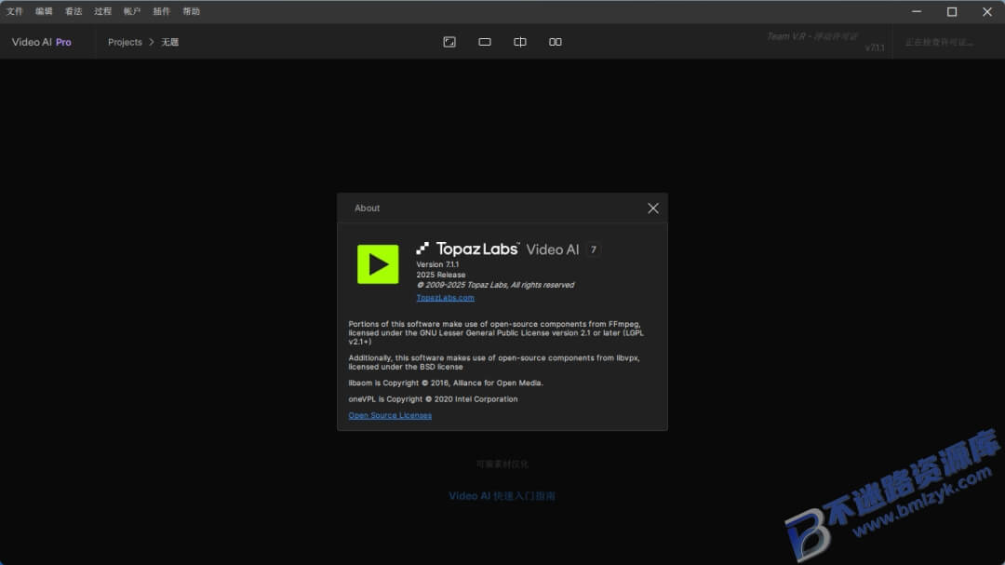Open the 插件 menu

point(162,11)
